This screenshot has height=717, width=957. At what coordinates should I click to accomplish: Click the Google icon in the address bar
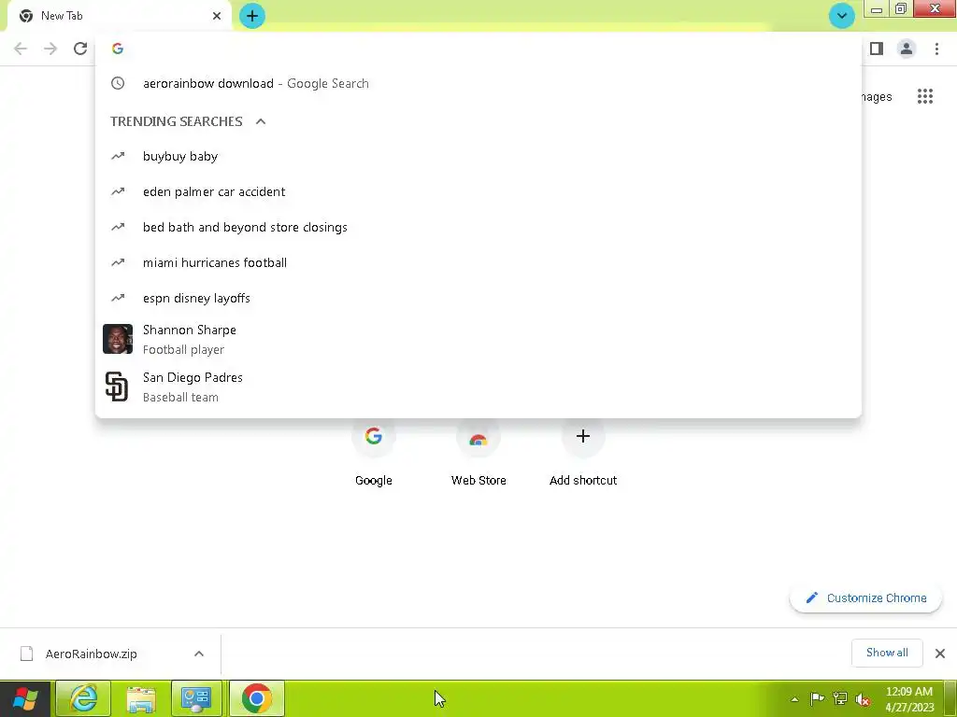tap(118, 49)
